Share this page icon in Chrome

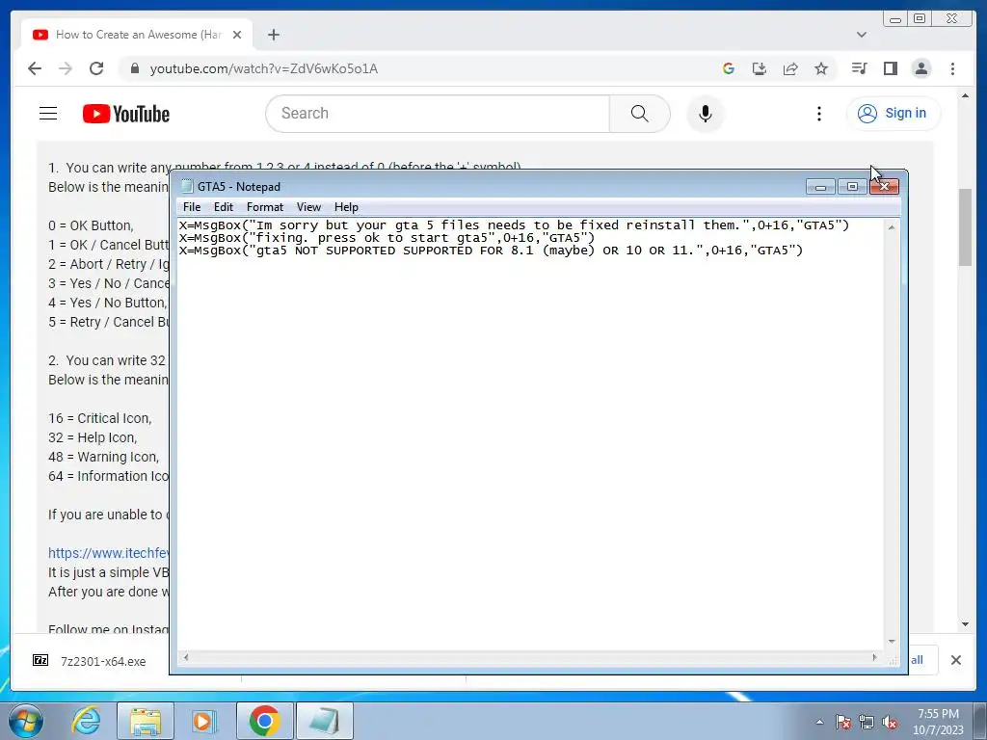click(x=790, y=68)
